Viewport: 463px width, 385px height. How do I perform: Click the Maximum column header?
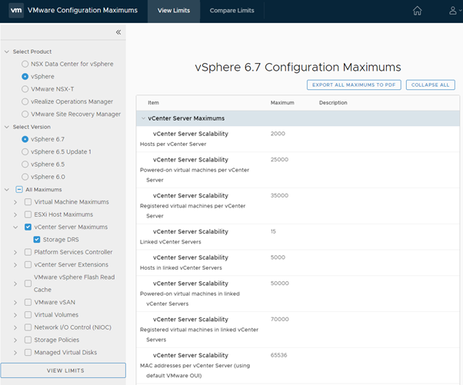(x=282, y=103)
